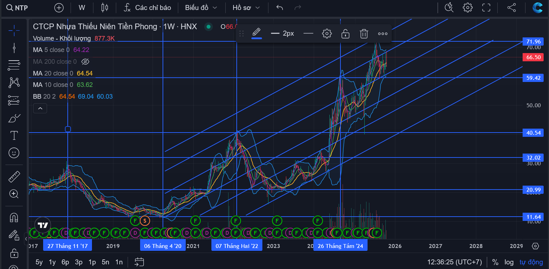The width and height of the screenshot is (549, 269).
Task: Lock all drawing tools
Action: pos(14,253)
